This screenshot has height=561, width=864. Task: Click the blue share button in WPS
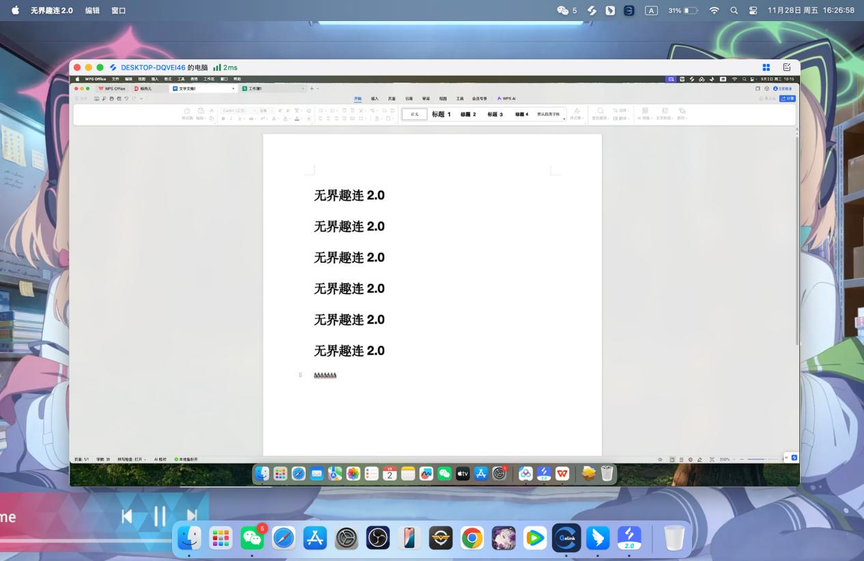tap(788, 98)
